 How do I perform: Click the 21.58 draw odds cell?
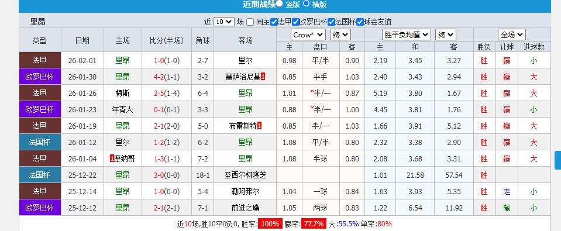(415, 175)
